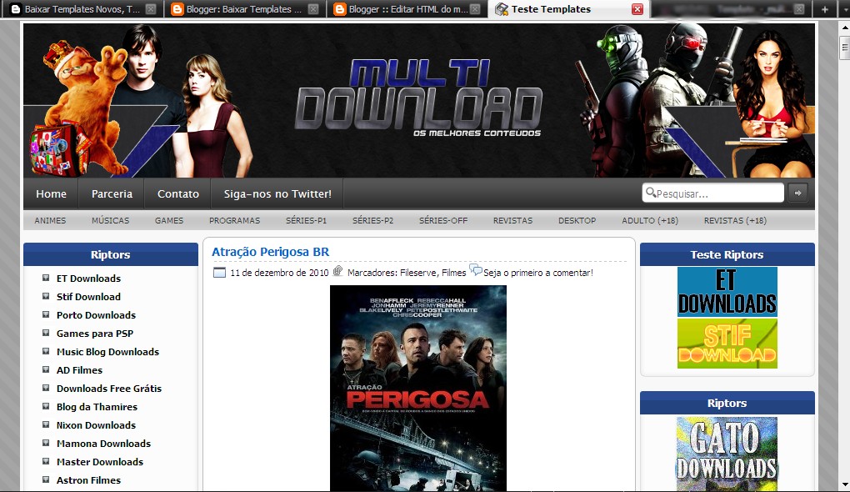
Task: Click the Fileserve label link
Action: pos(418,273)
